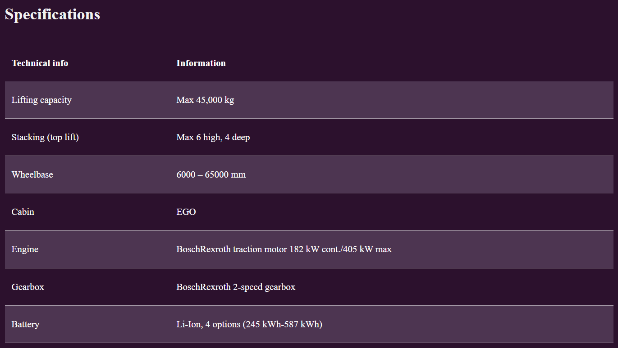Select the 'Wheelbase' row label
Image resolution: width=618 pixels, height=348 pixels.
pos(32,174)
